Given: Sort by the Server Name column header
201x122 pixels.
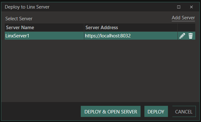Looking at the screenshot, I should 44,28.
